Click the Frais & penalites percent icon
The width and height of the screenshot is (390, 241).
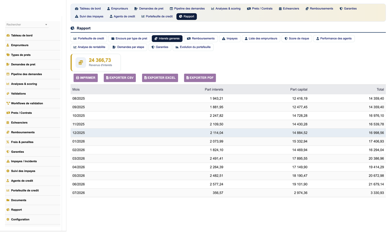pos(8,142)
